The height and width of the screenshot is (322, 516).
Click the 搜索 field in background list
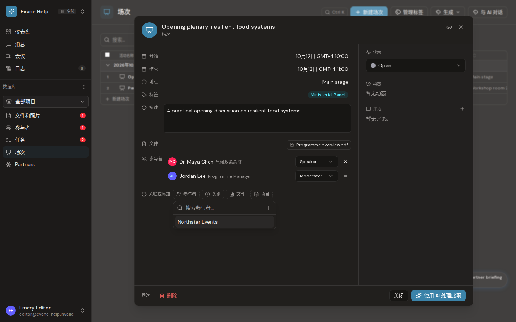[118, 40]
